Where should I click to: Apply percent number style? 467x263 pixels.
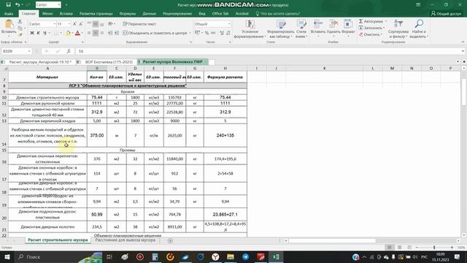[207, 33]
